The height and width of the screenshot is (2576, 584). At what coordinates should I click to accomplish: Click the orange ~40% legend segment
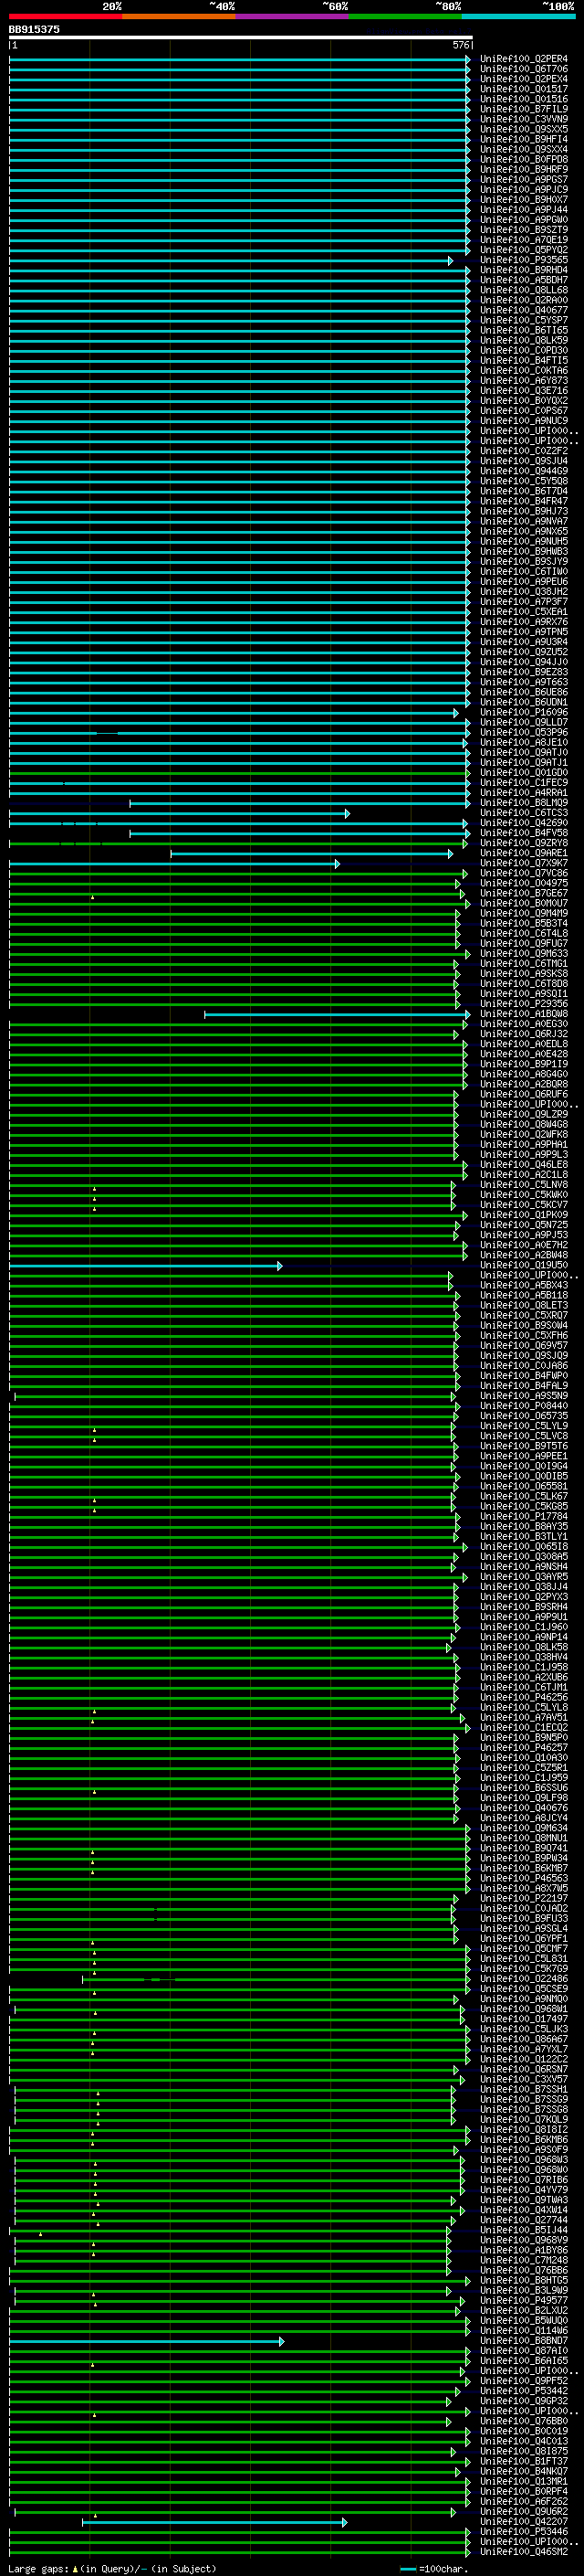tap(179, 16)
